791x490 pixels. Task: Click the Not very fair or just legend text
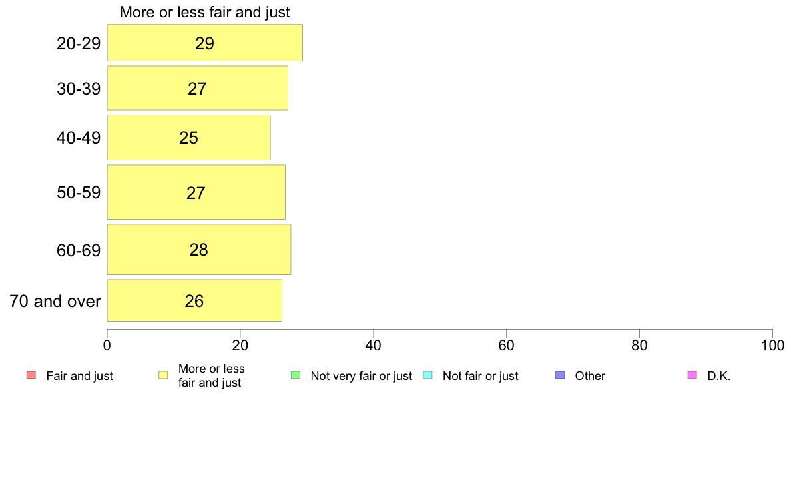tap(361, 376)
